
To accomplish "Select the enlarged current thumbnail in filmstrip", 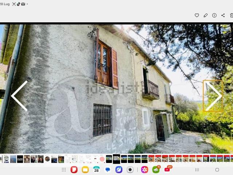I will tap(116, 159).
